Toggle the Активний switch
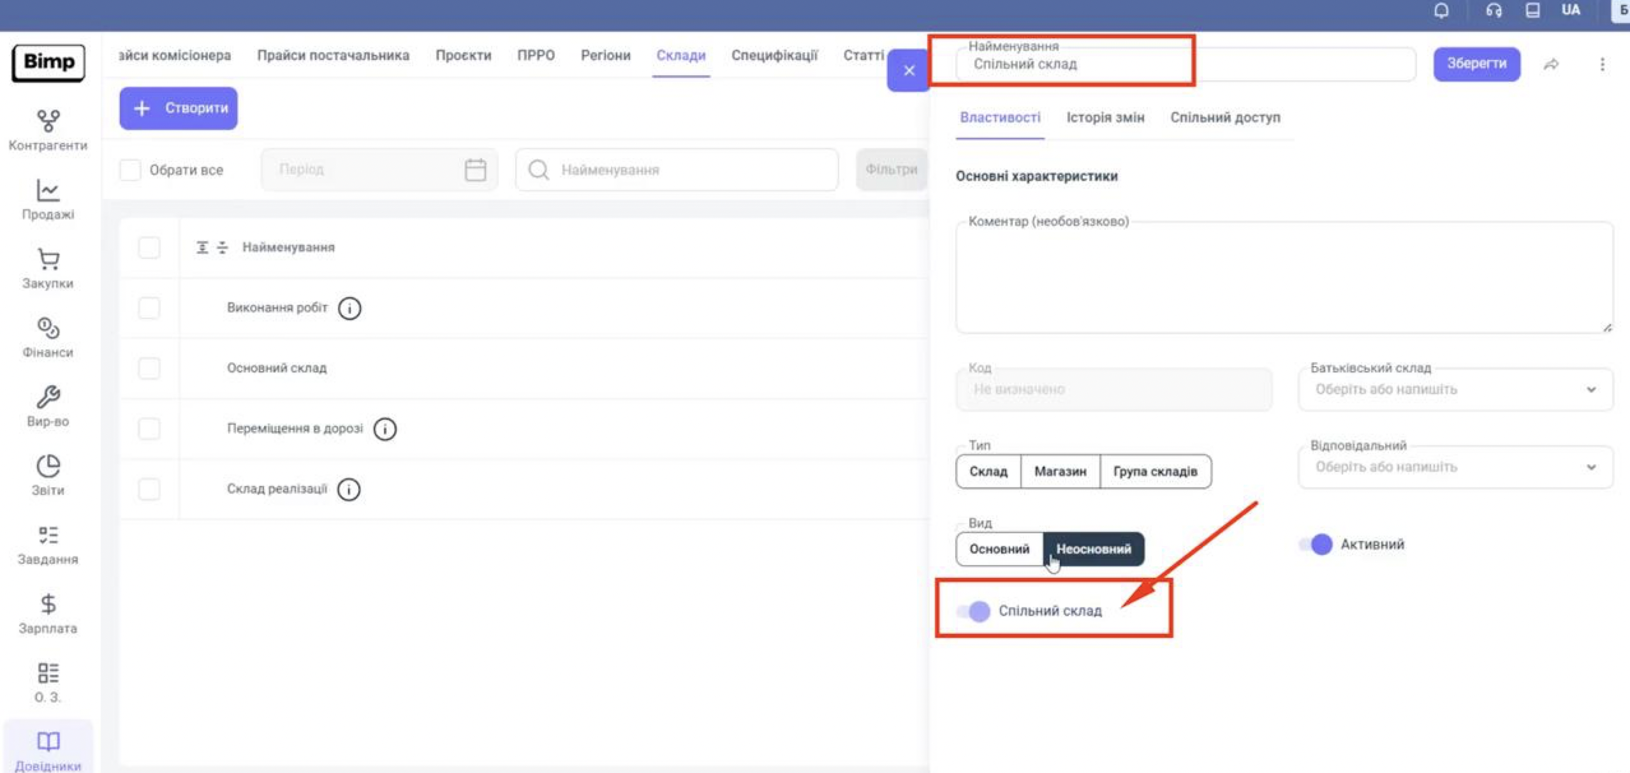1630x773 pixels. [x=1316, y=544]
